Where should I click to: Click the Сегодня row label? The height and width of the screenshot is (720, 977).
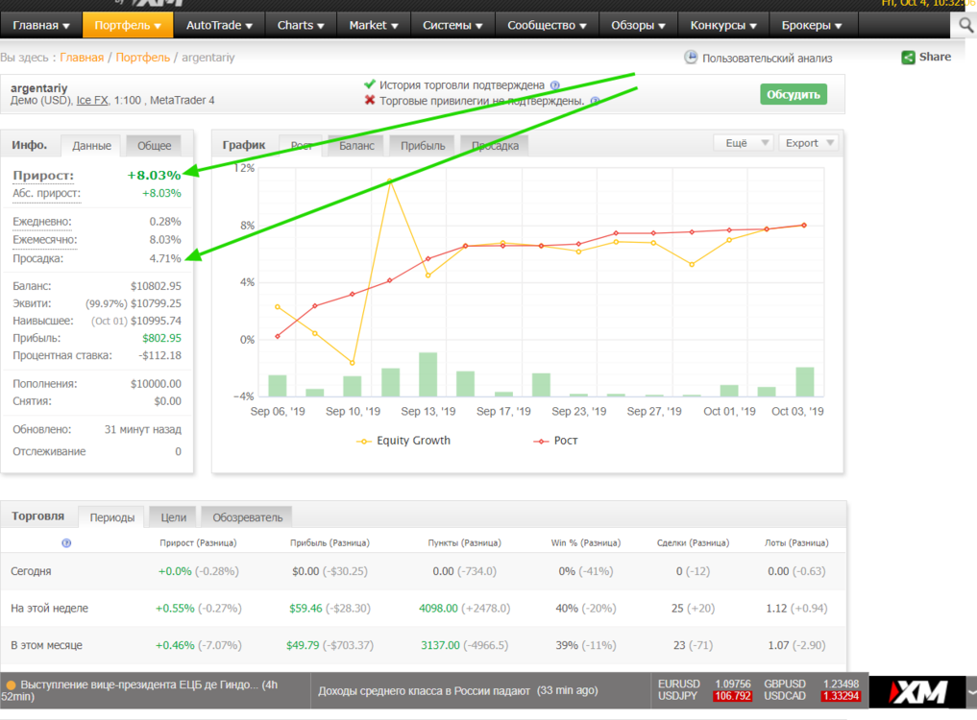coord(31,571)
